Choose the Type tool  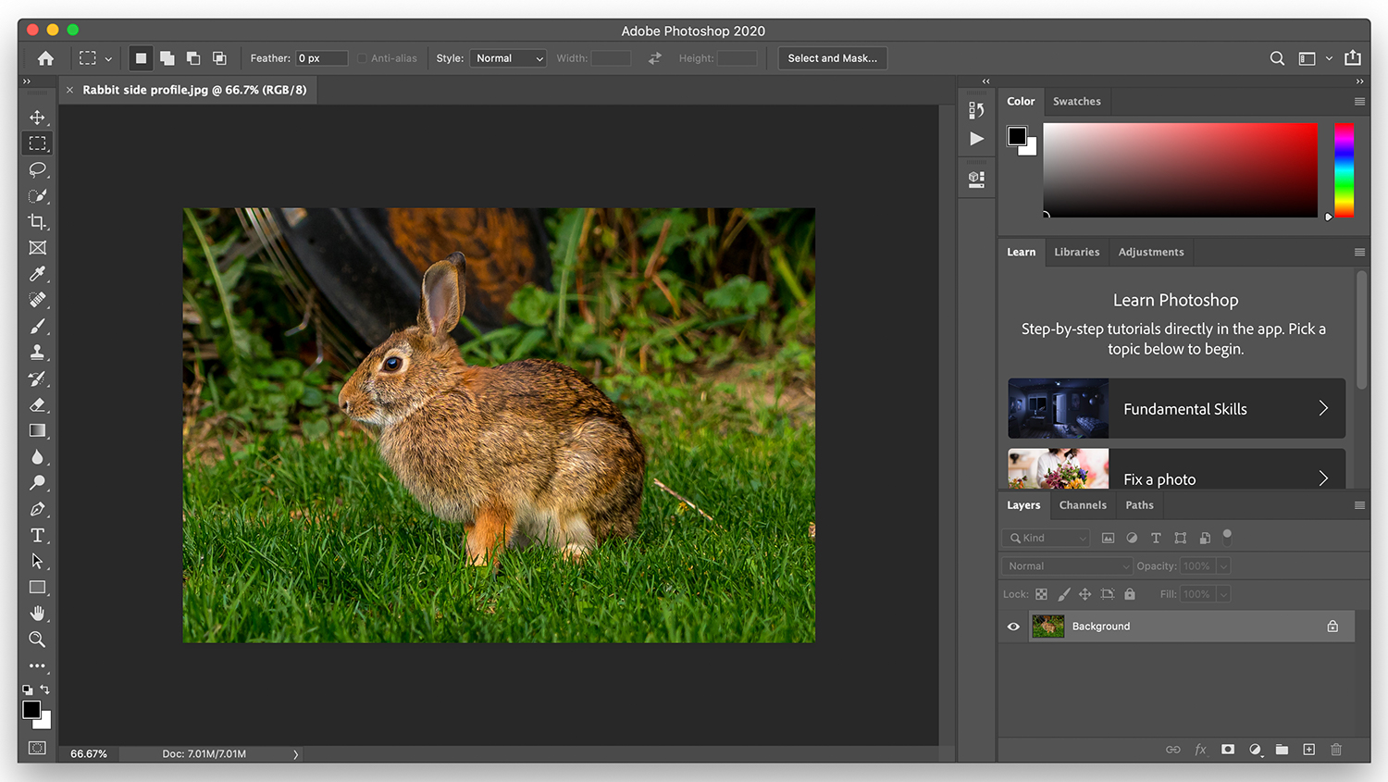38,535
